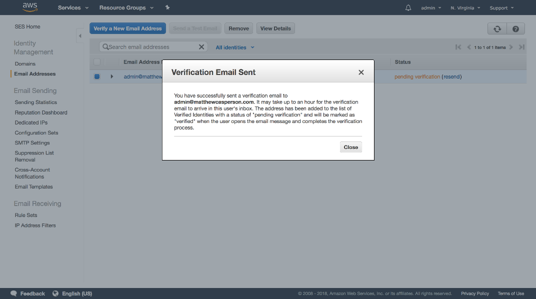
Task: Click the pin shortcut icon in header
Action: [x=167, y=8]
